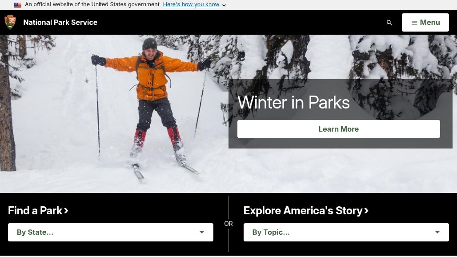The image size is (457, 257).
Task: Click the arrow beside Find a Park
Action: (x=66, y=210)
